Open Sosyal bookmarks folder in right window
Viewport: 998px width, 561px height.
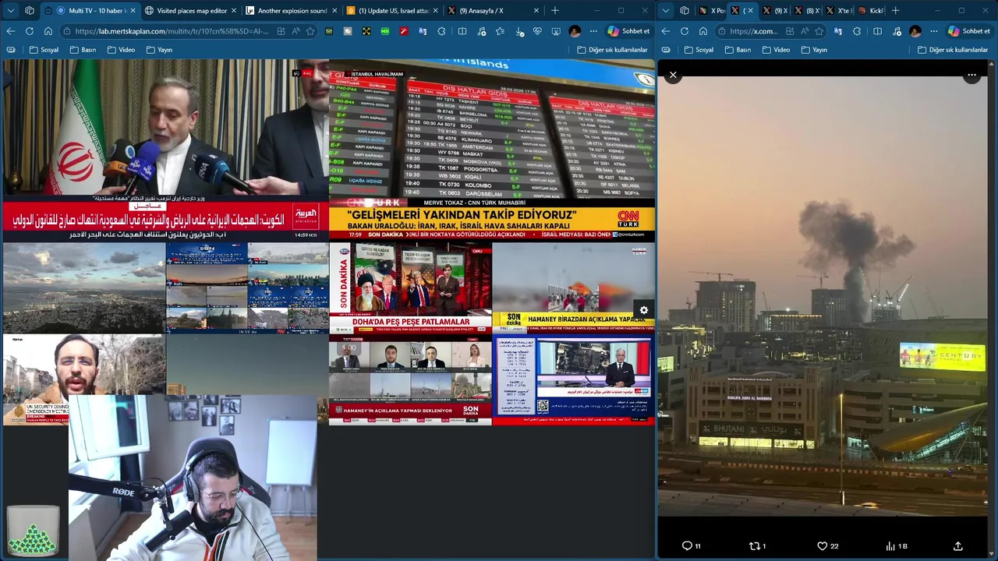pyautogui.click(x=699, y=50)
